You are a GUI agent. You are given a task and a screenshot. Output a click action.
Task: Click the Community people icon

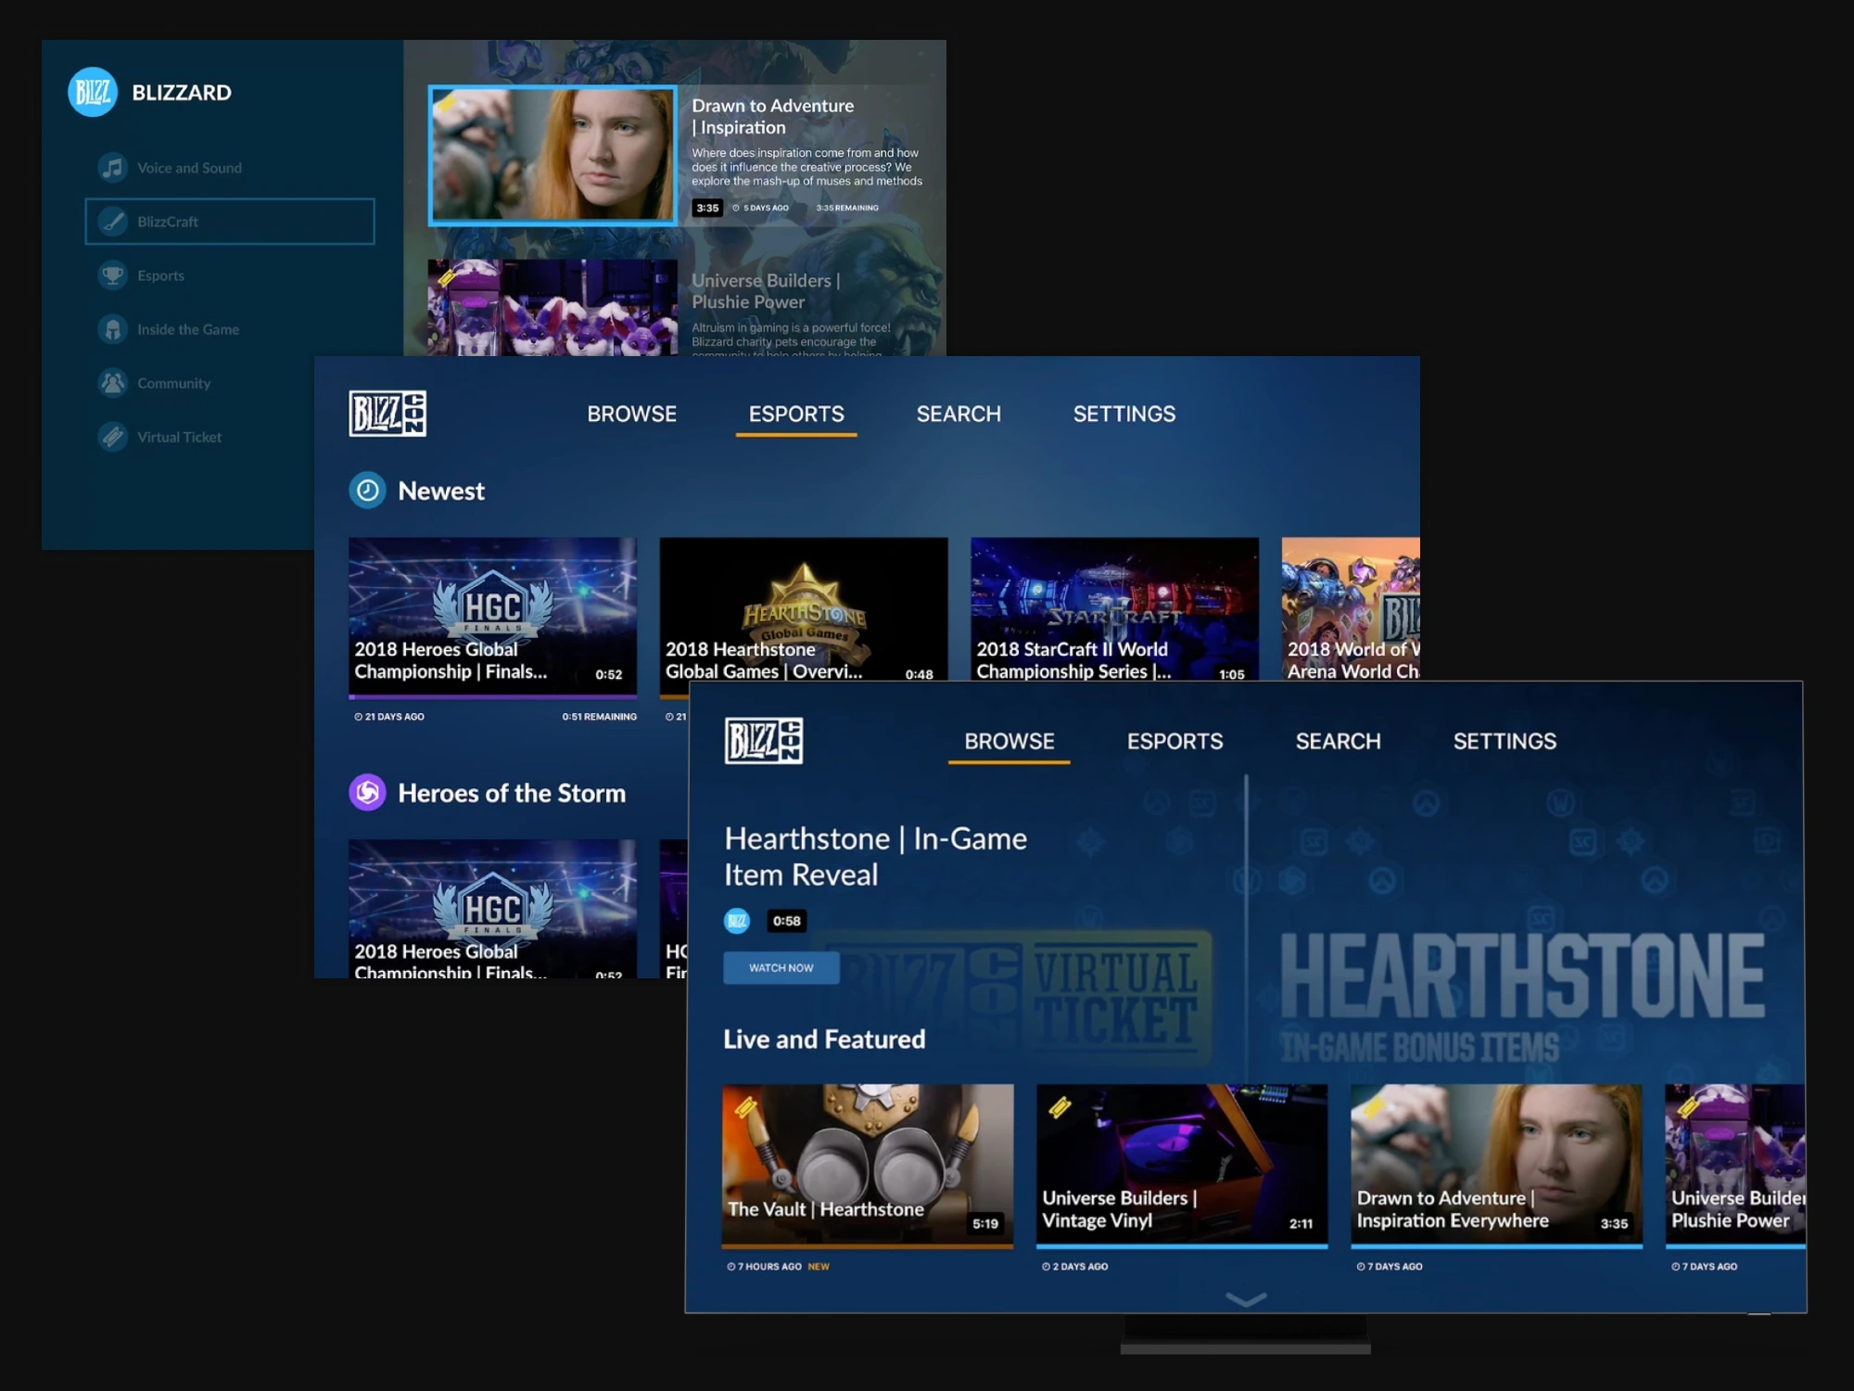coord(112,383)
